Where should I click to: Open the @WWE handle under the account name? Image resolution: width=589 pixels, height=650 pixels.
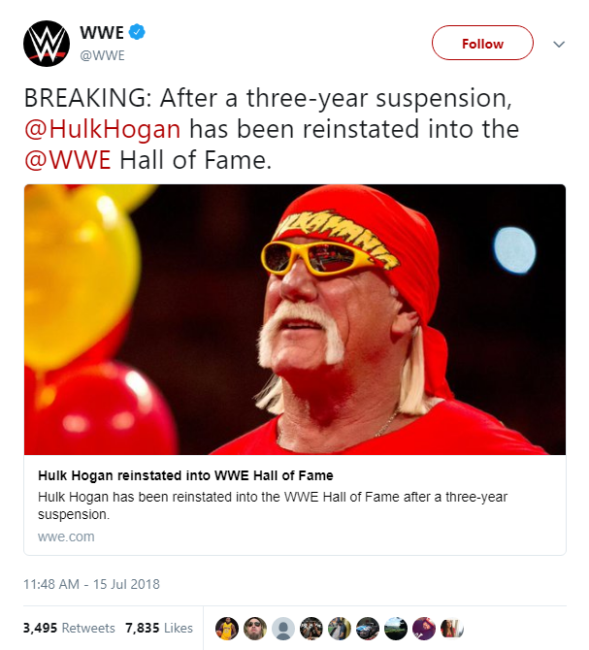pos(102,55)
